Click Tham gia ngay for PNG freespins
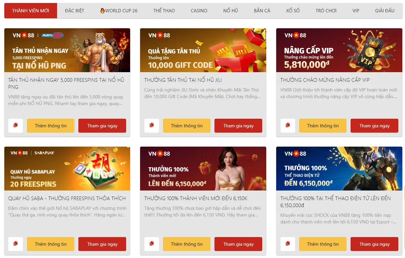The image size is (405, 258). tap(102, 126)
